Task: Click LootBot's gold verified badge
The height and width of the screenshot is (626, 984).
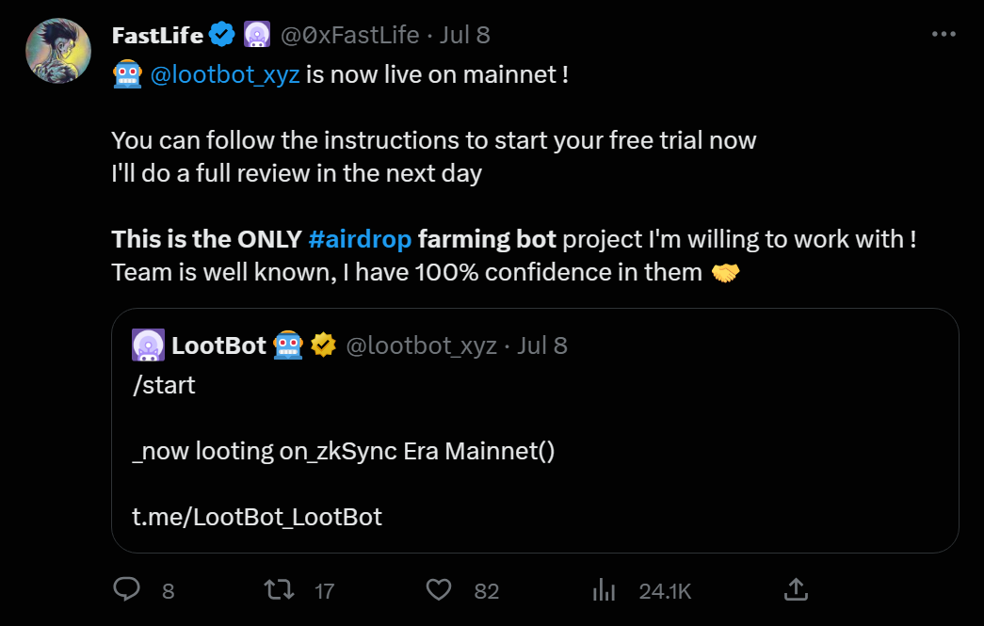Action: coord(324,345)
